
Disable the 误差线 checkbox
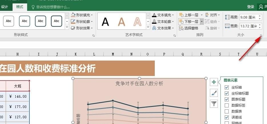click(227, 117)
